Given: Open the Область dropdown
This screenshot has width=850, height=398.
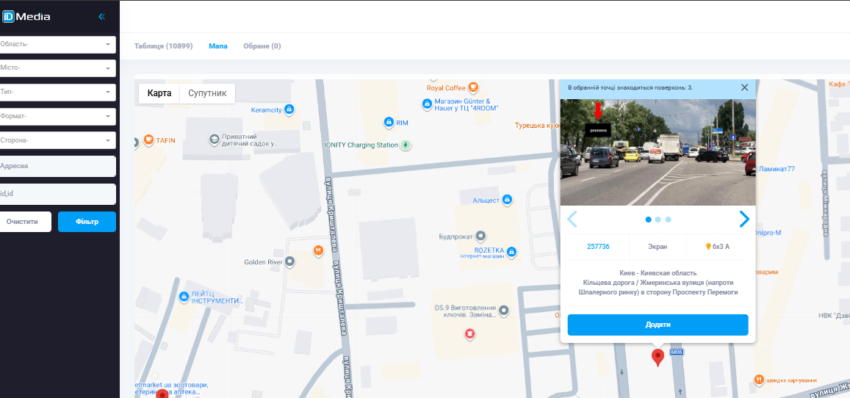Looking at the screenshot, I should pyautogui.click(x=57, y=45).
